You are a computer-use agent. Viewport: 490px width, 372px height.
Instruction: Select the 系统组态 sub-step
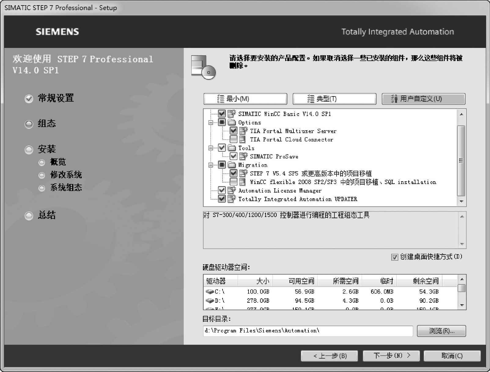tap(60, 188)
